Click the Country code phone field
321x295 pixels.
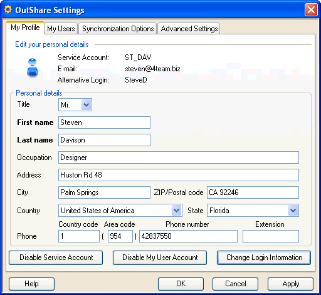(x=79, y=236)
